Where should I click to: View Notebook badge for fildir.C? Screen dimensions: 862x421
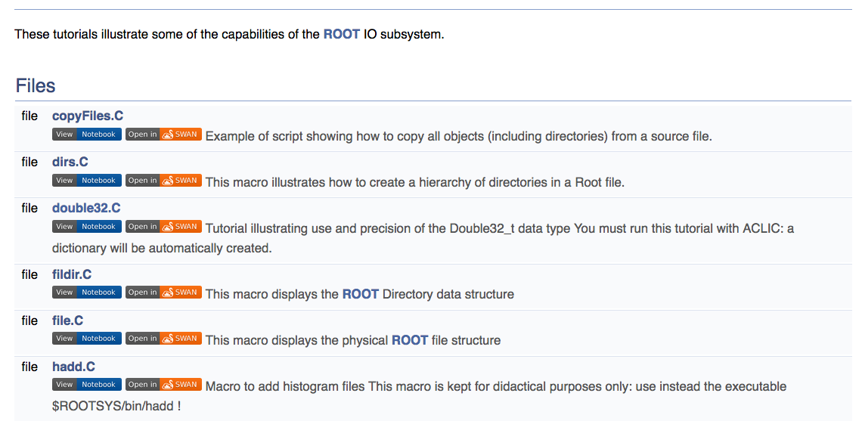click(x=86, y=293)
